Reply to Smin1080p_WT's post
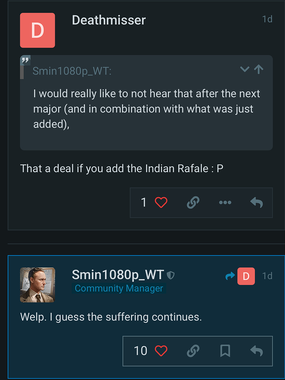This screenshot has width=285, height=380. 256,351
